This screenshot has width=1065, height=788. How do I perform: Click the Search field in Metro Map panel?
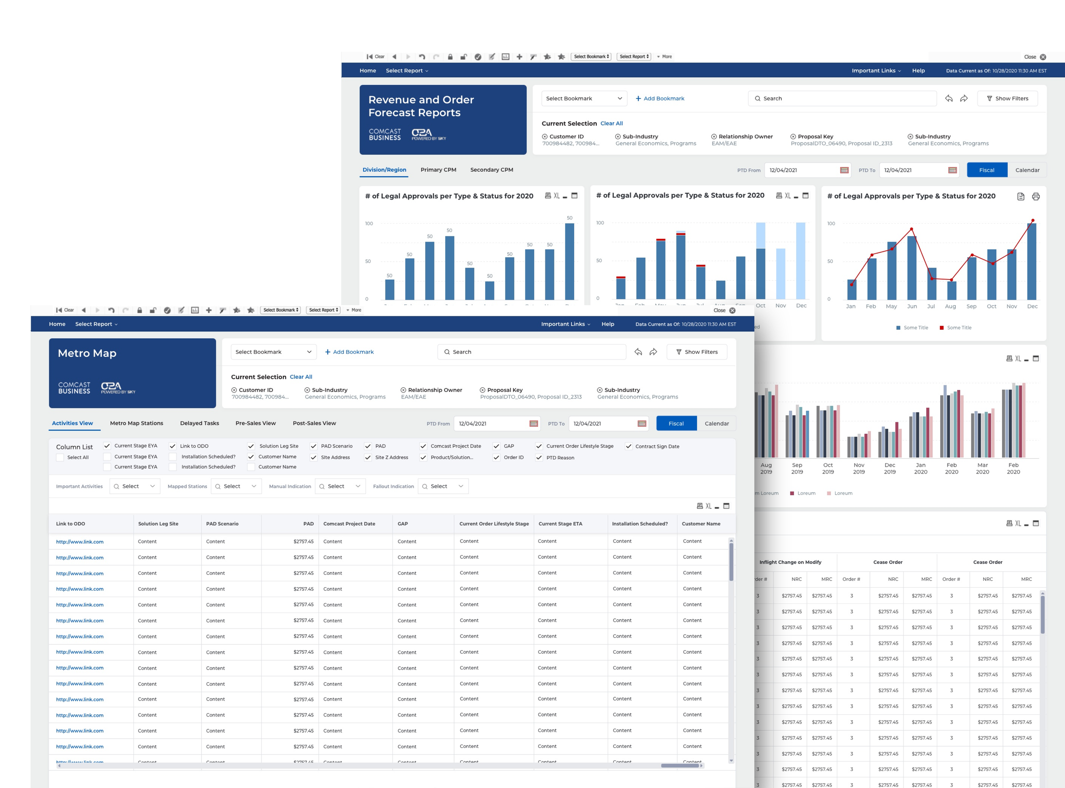tap(532, 352)
